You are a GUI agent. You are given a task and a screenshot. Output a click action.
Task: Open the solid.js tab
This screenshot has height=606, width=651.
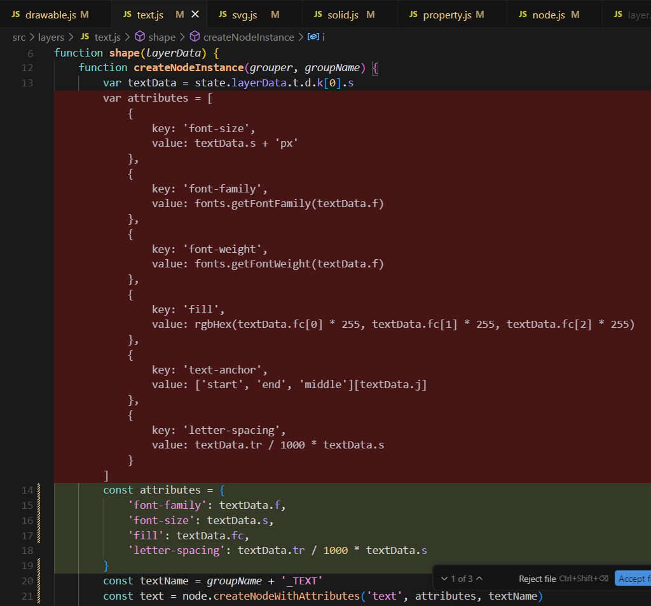[x=343, y=14]
